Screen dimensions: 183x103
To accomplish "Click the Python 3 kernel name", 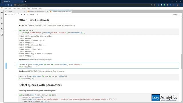I will [175, 14].
